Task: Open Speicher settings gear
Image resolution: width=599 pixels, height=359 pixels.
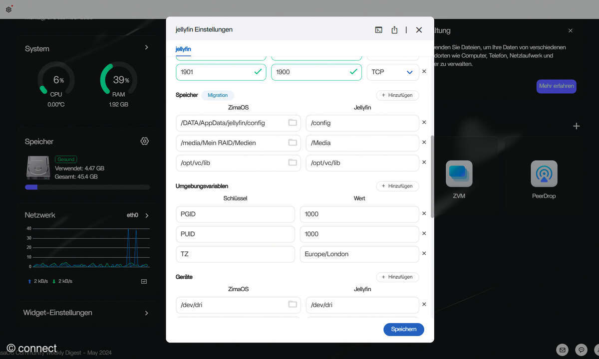Action: (144, 141)
